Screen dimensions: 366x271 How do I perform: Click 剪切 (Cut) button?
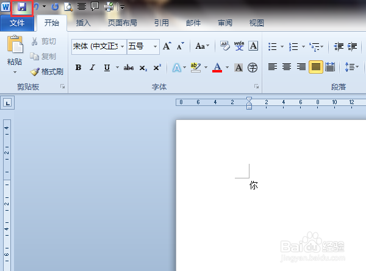coord(44,41)
